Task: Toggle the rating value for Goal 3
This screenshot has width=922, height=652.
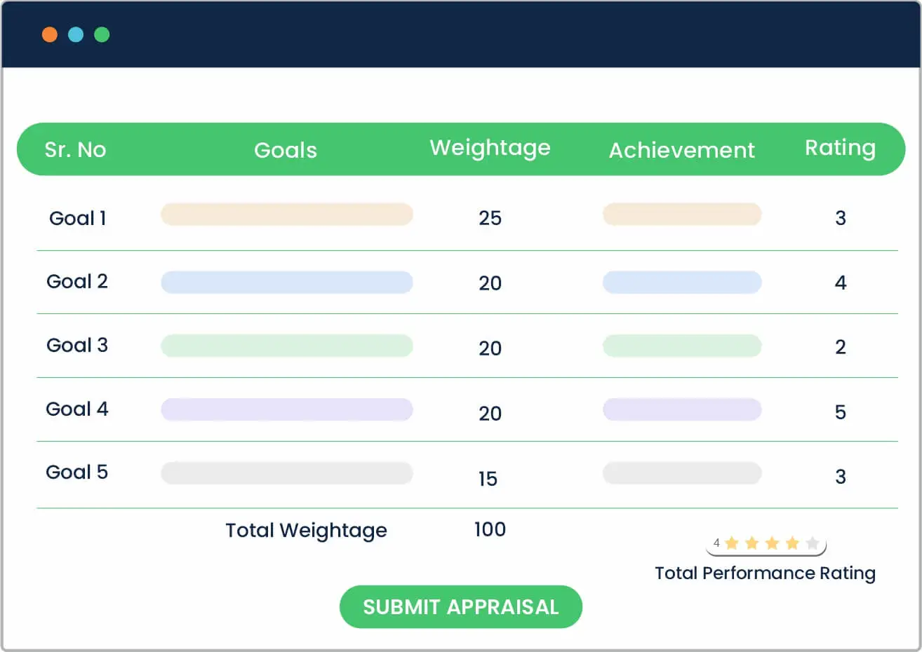Action: point(841,346)
